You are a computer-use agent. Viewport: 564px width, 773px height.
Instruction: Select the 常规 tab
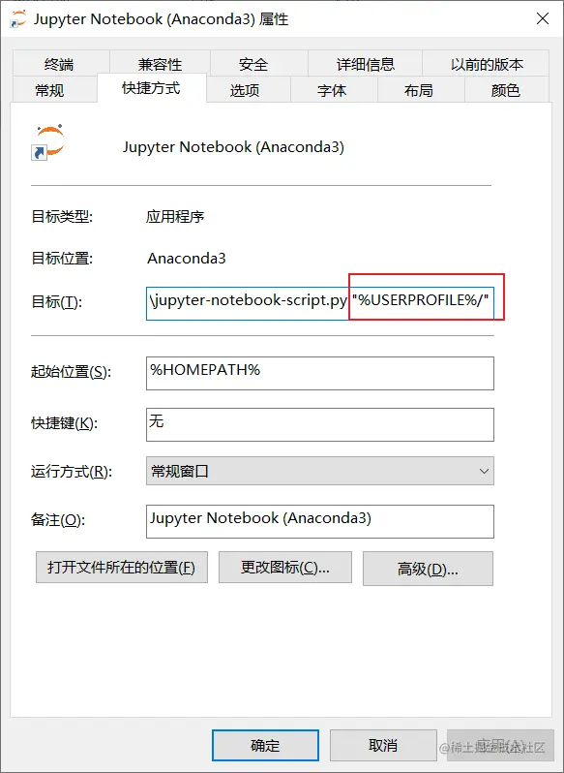coord(49,90)
